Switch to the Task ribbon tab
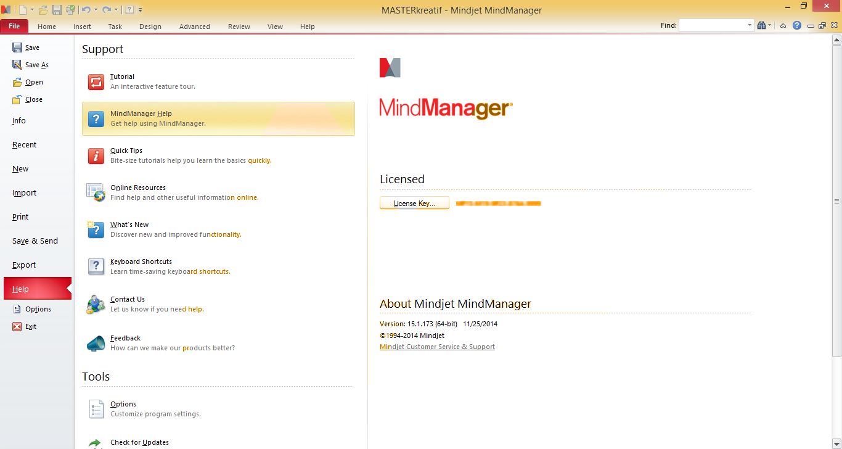Viewport: 842px width, 449px height. pos(115,27)
